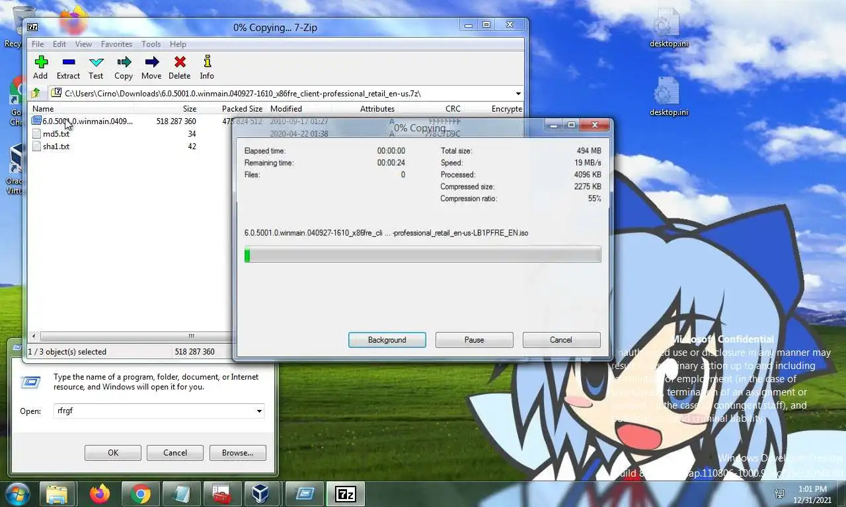
Task: Click Cancel in the Run dialog
Action: click(175, 452)
